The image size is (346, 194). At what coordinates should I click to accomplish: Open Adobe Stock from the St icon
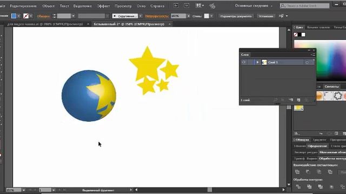pos(187,5)
